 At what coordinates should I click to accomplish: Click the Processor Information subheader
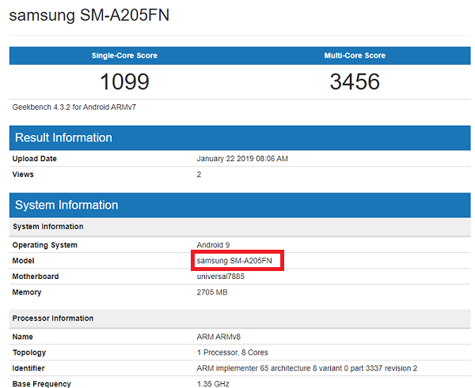[52, 318]
